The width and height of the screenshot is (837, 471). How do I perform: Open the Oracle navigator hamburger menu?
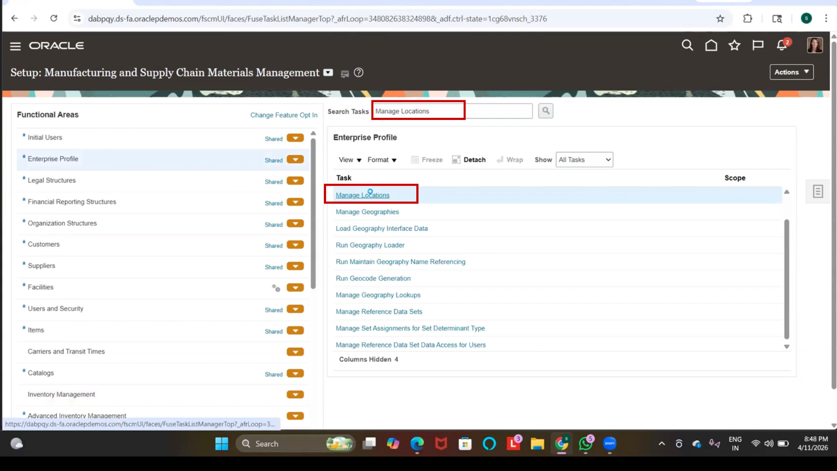click(x=15, y=46)
